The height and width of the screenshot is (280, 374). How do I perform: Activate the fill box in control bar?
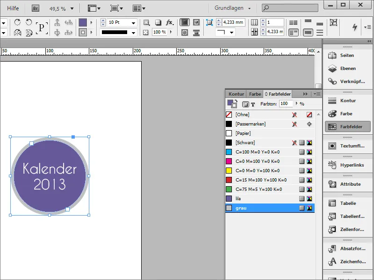tap(83, 22)
